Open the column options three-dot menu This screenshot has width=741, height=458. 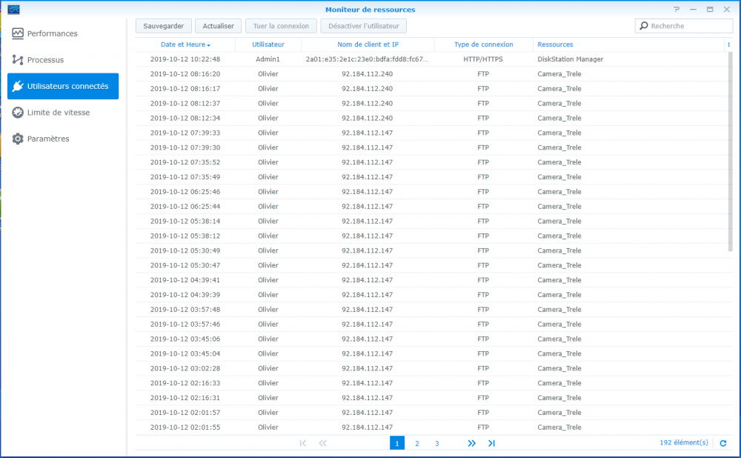[x=728, y=44]
